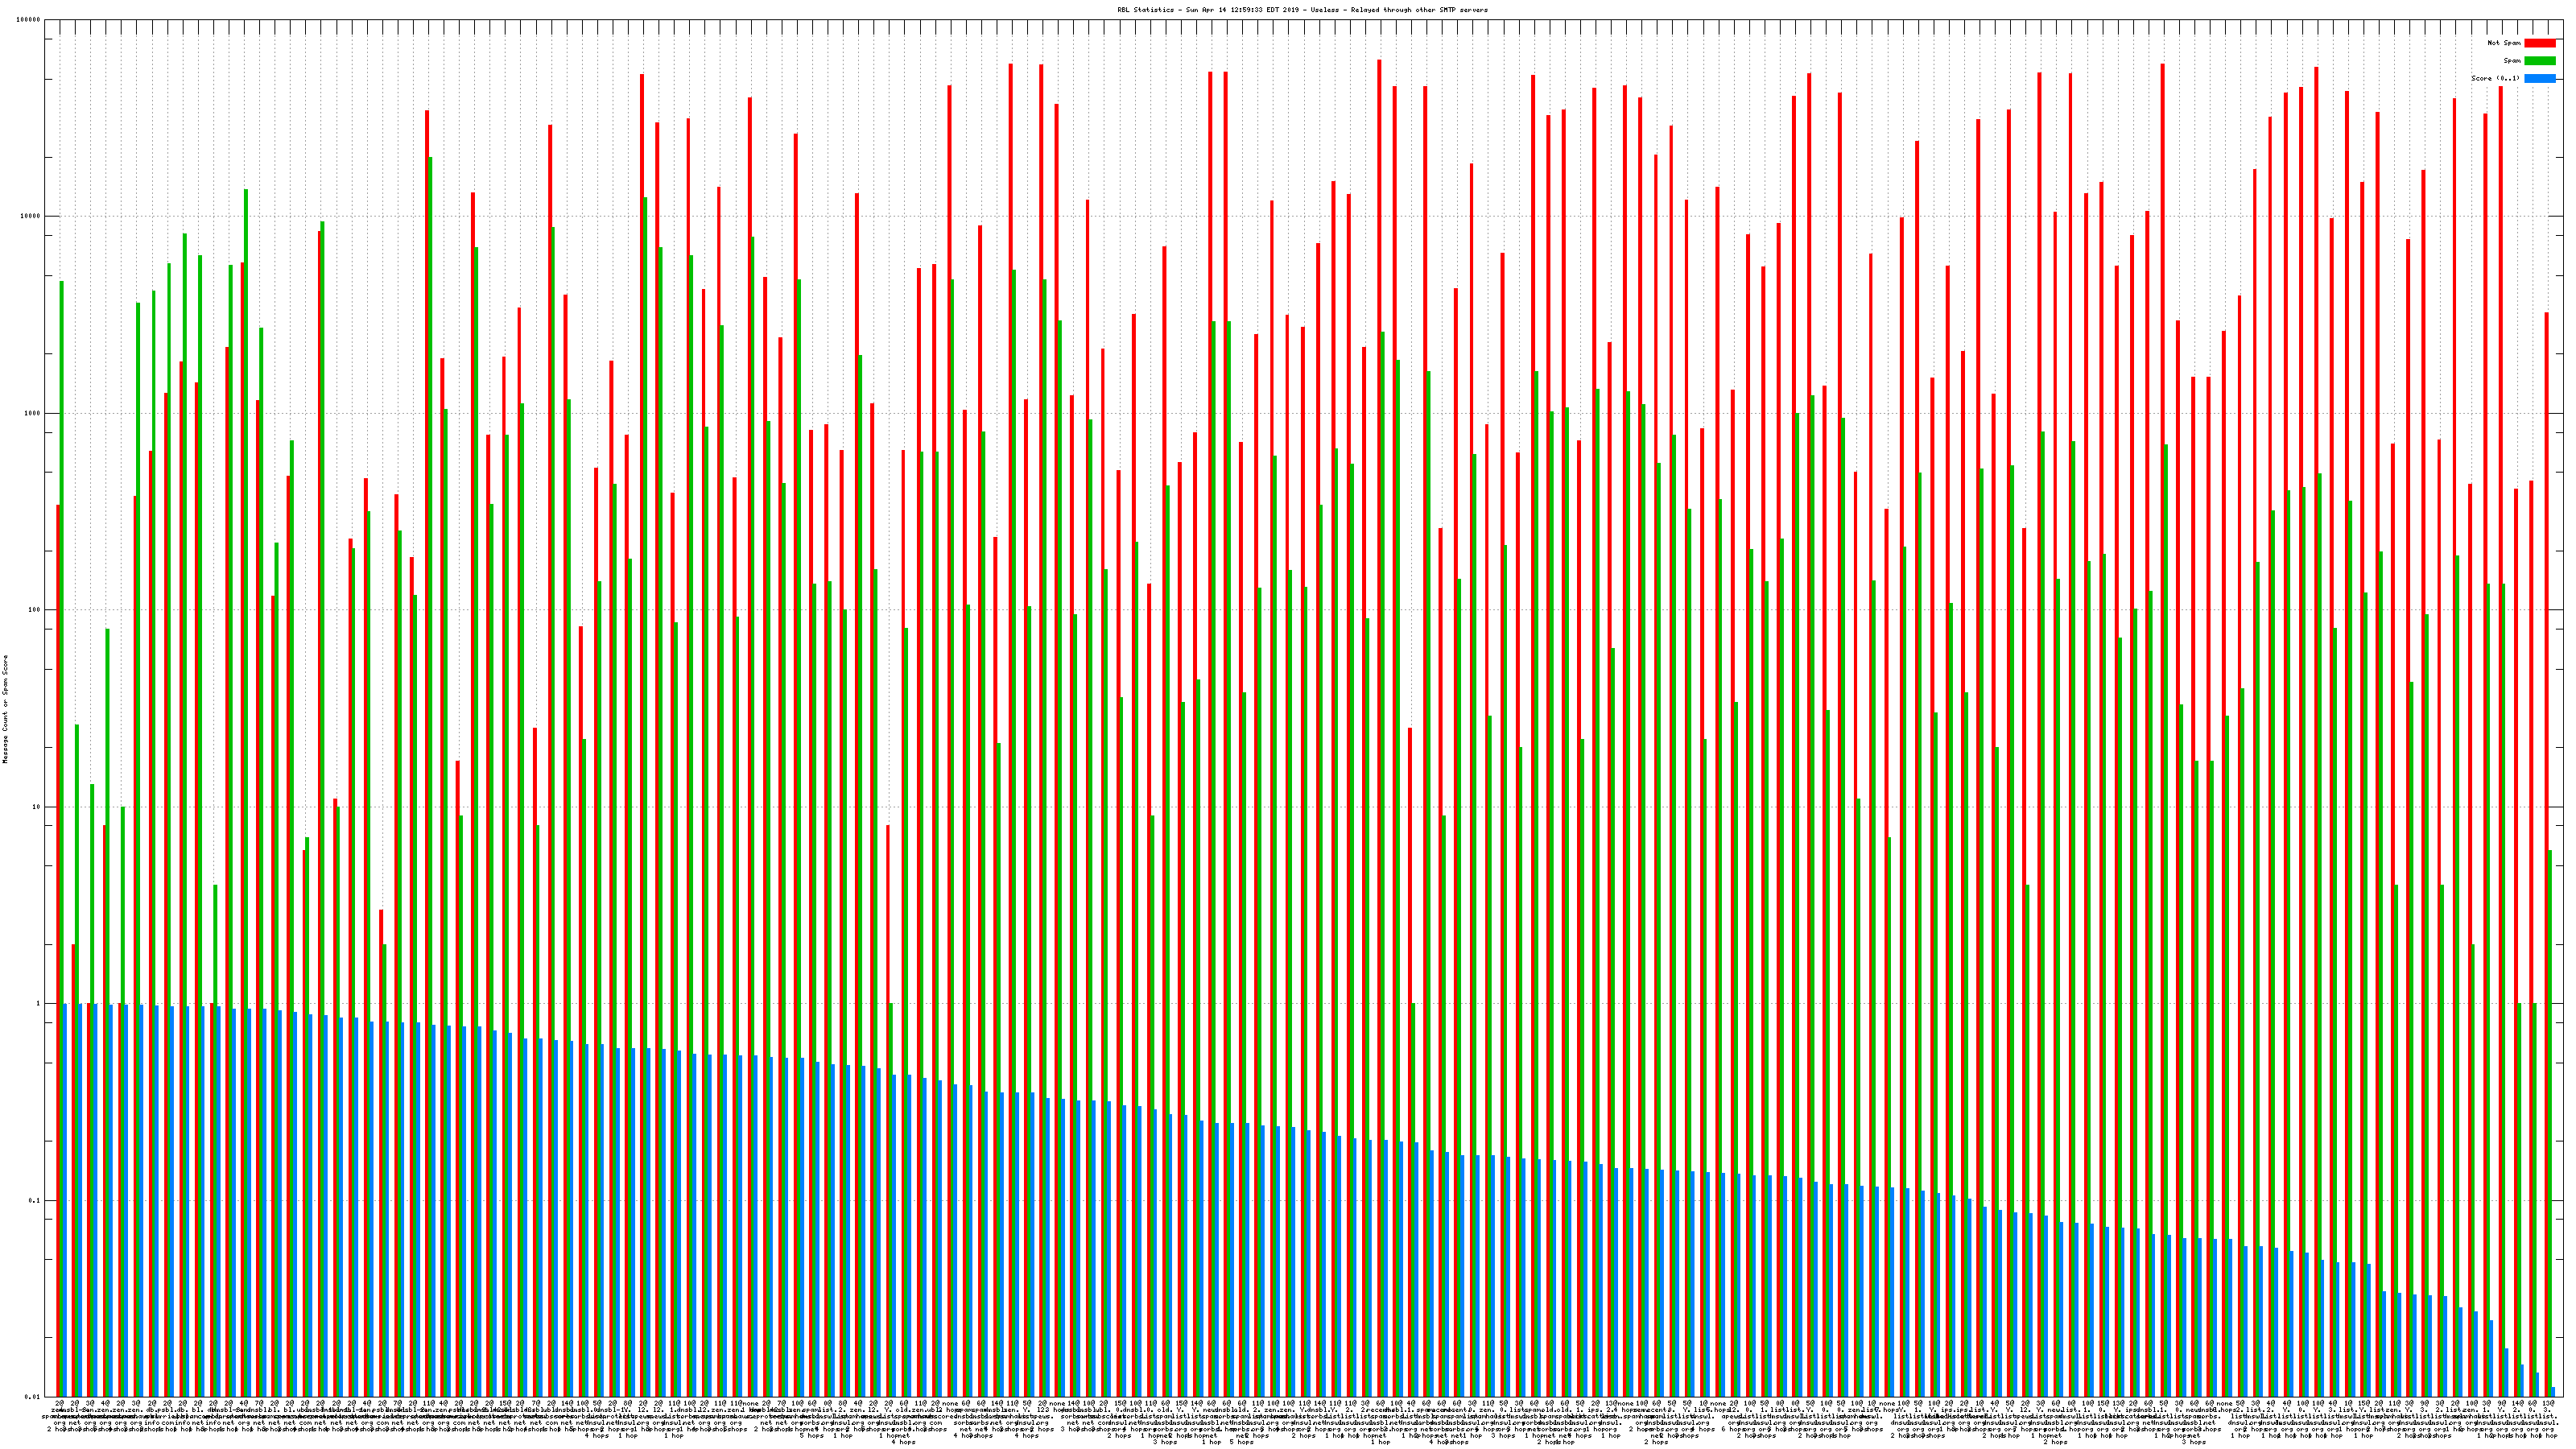Click the 100000 y-axis tick label
The width and height of the screenshot is (2576, 1449).
[x=29, y=20]
